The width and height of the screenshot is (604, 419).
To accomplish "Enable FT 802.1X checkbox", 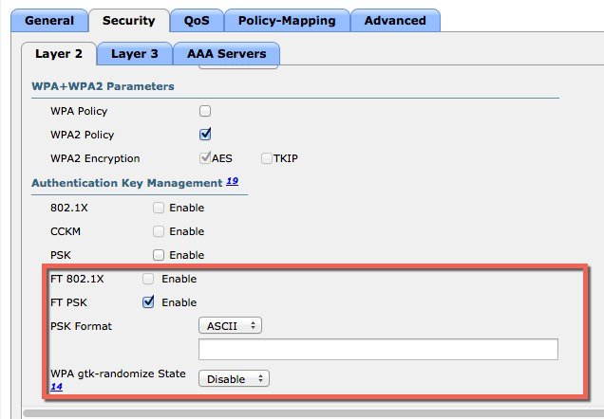I will (x=148, y=279).
